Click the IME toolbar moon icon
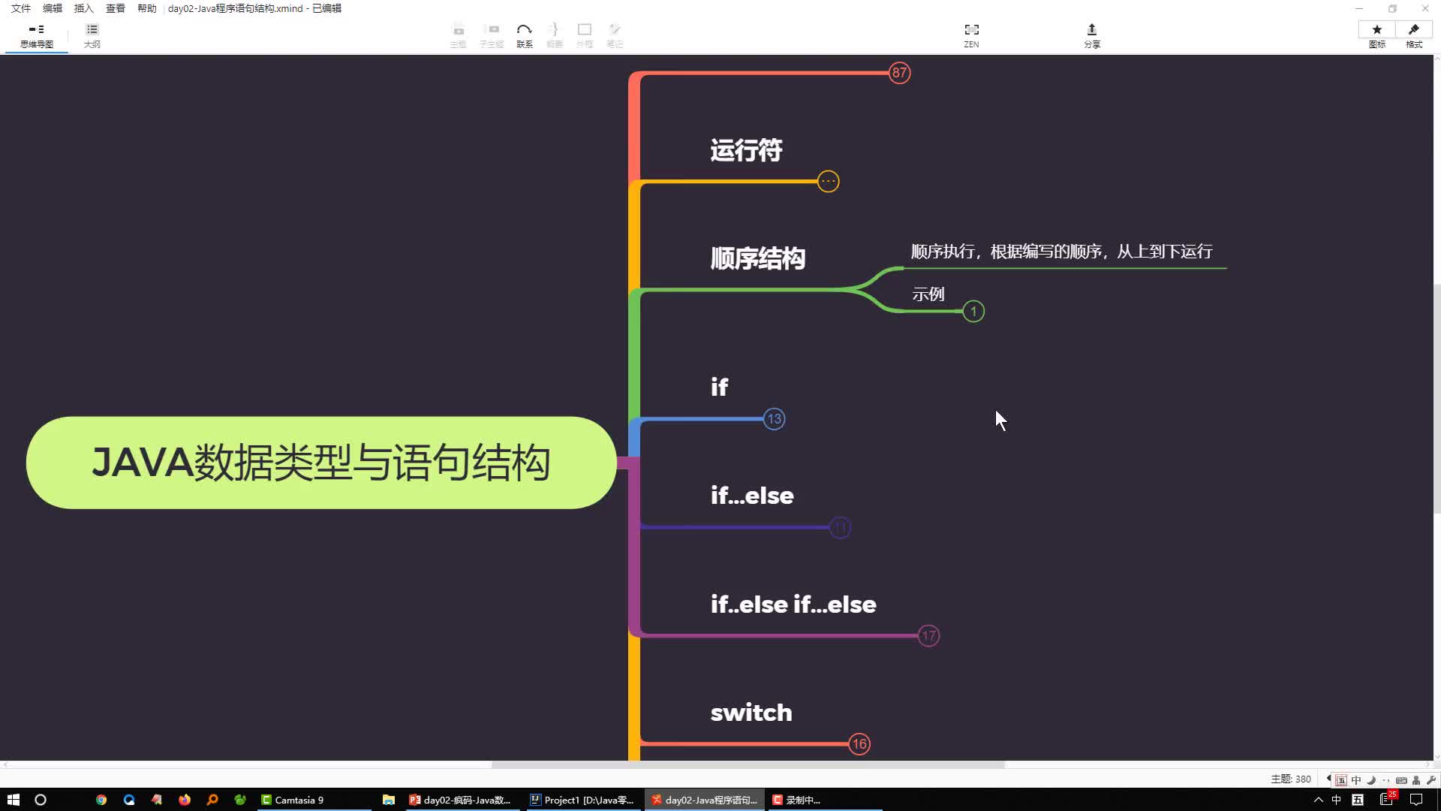This screenshot has height=811, width=1441. (x=1371, y=780)
